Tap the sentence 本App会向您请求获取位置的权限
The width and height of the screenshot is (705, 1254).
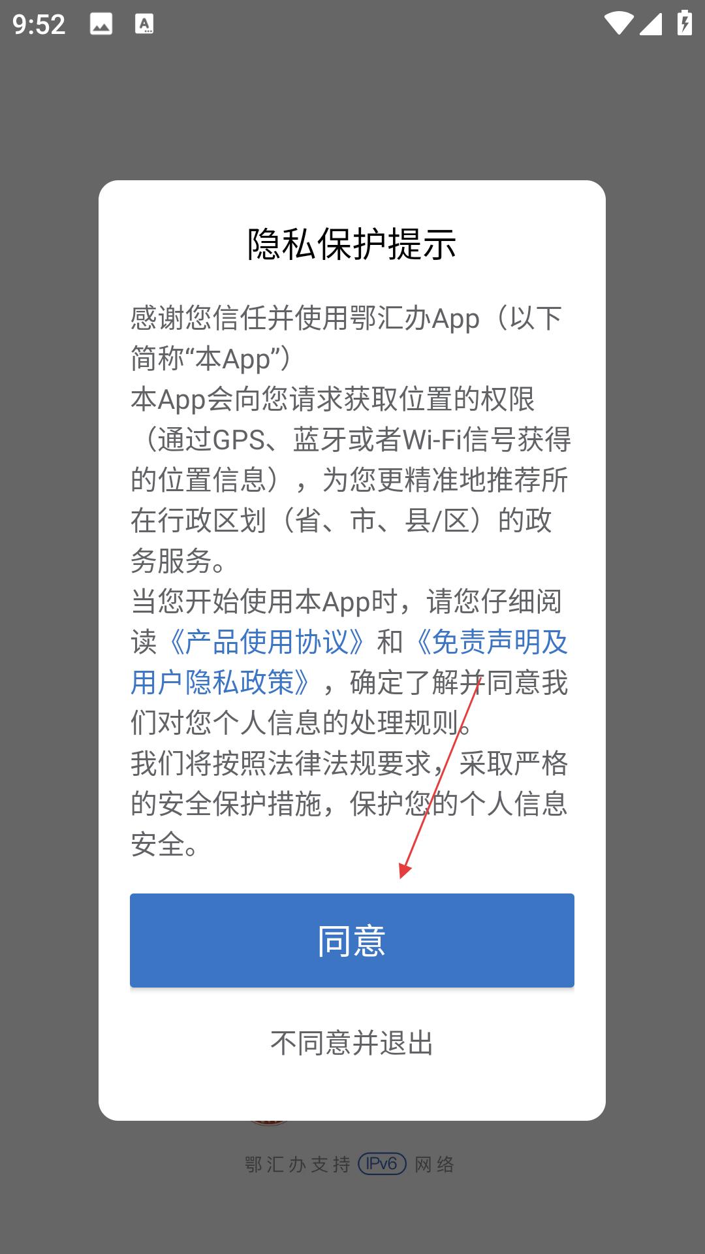click(x=333, y=399)
